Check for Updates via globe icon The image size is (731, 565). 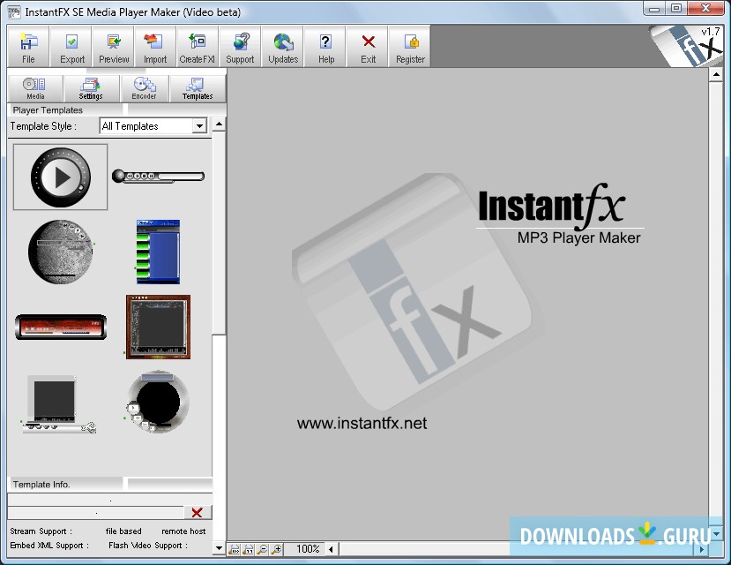pyautogui.click(x=283, y=47)
